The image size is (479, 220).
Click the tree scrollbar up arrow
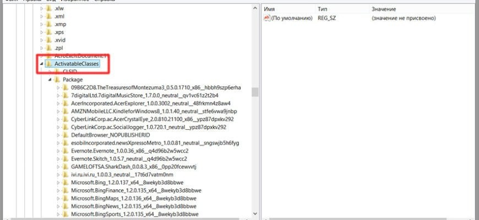pos(255,9)
